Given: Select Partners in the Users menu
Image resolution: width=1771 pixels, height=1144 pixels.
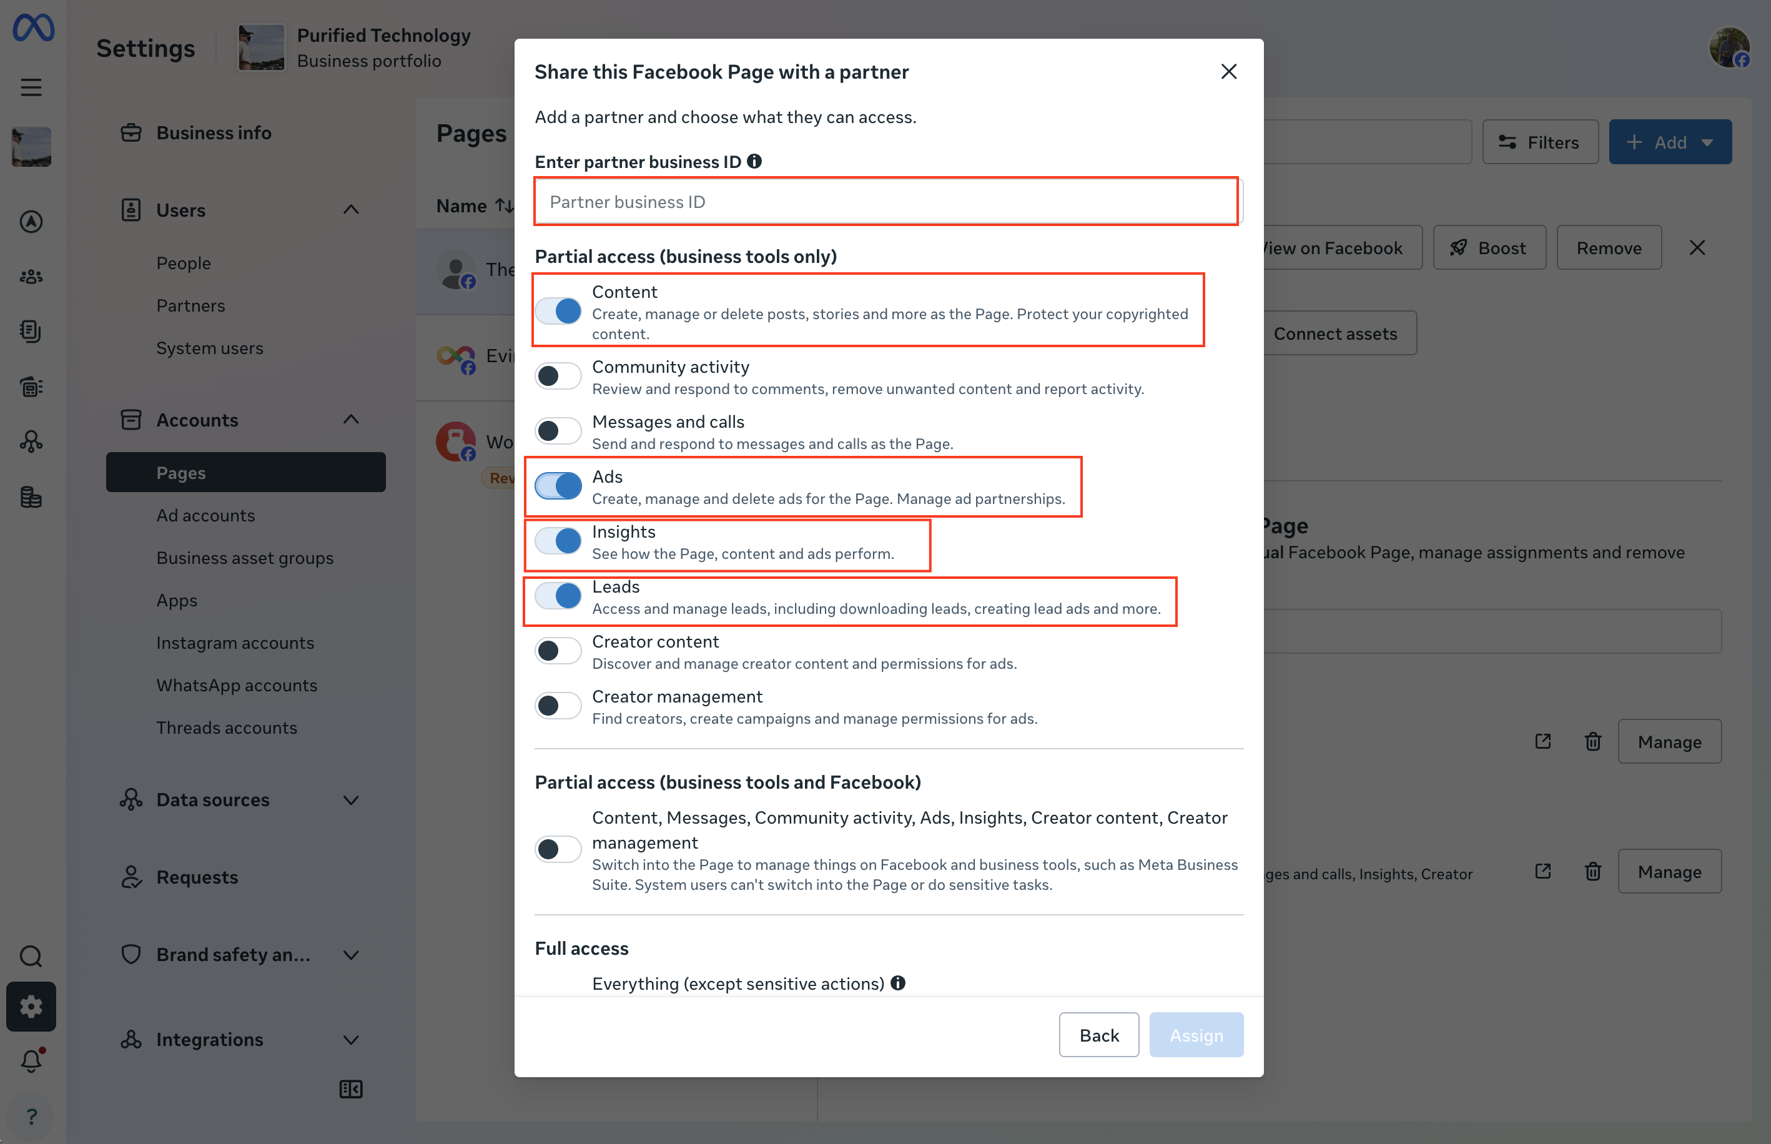Looking at the screenshot, I should 191,305.
